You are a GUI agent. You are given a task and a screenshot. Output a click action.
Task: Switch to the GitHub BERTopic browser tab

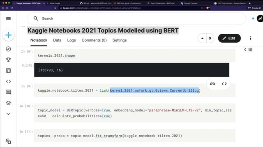95,3
